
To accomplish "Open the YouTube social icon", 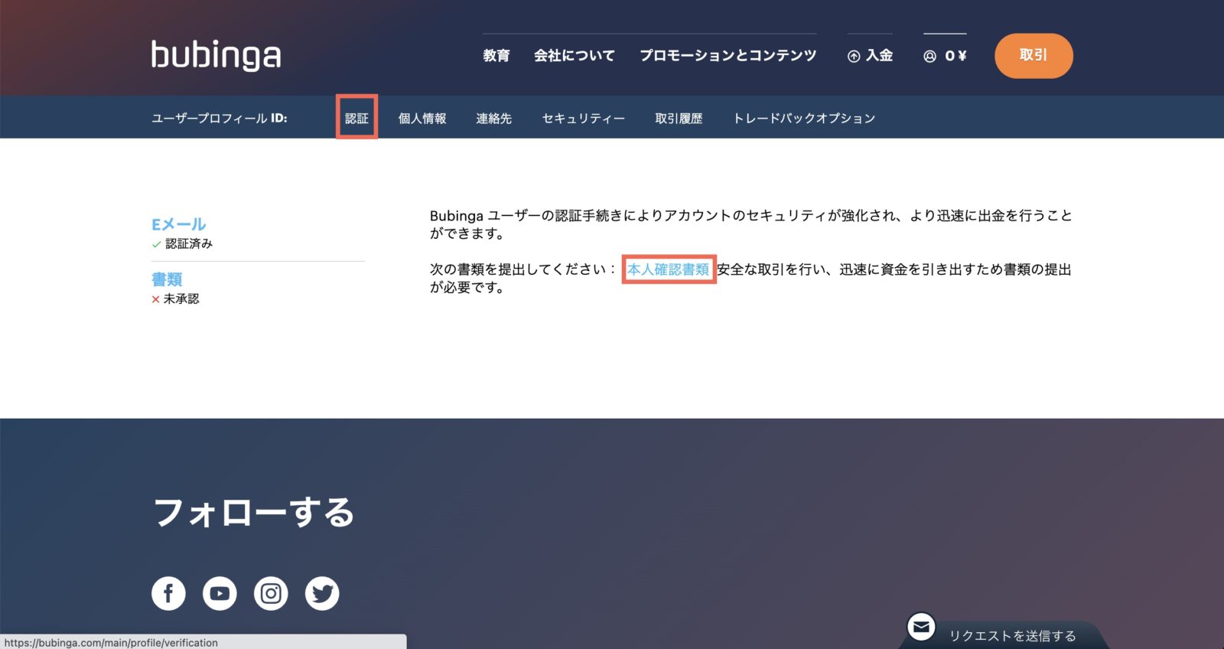I will 220,593.
